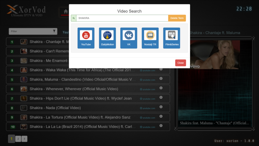Click thumbnail of Clandestino list item
The height and width of the screenshot is (146, 259).
(x=24, y=79)
